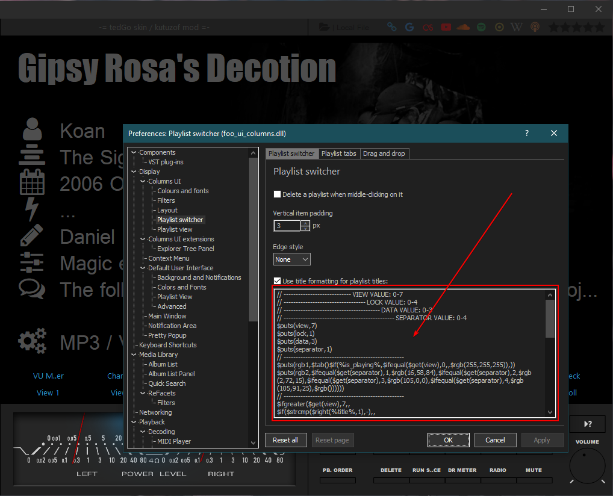The height and width of the screenshot is (496, 613).
Task: Increase Vertical item padding with up arrow
Action: 305,223
